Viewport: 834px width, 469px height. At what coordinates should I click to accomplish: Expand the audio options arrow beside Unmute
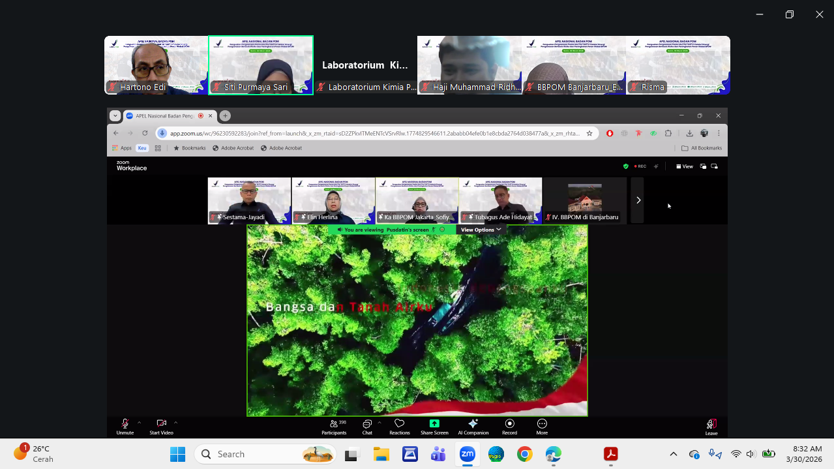(x=139, y=423)
